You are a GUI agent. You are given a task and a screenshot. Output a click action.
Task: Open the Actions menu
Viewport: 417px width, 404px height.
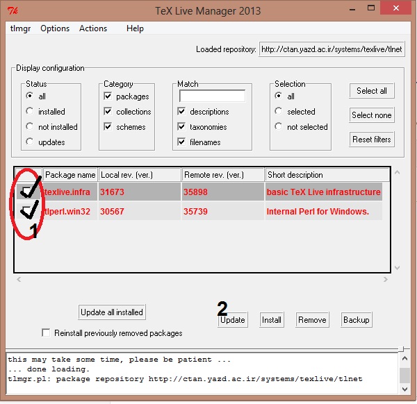tap(93, 28)
